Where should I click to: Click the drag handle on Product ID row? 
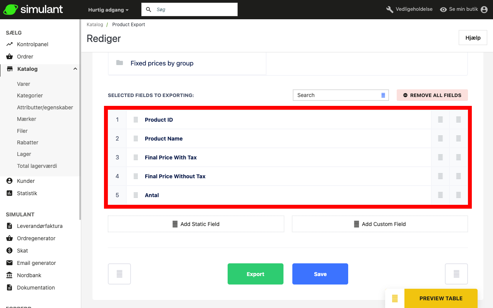point(136,120)
